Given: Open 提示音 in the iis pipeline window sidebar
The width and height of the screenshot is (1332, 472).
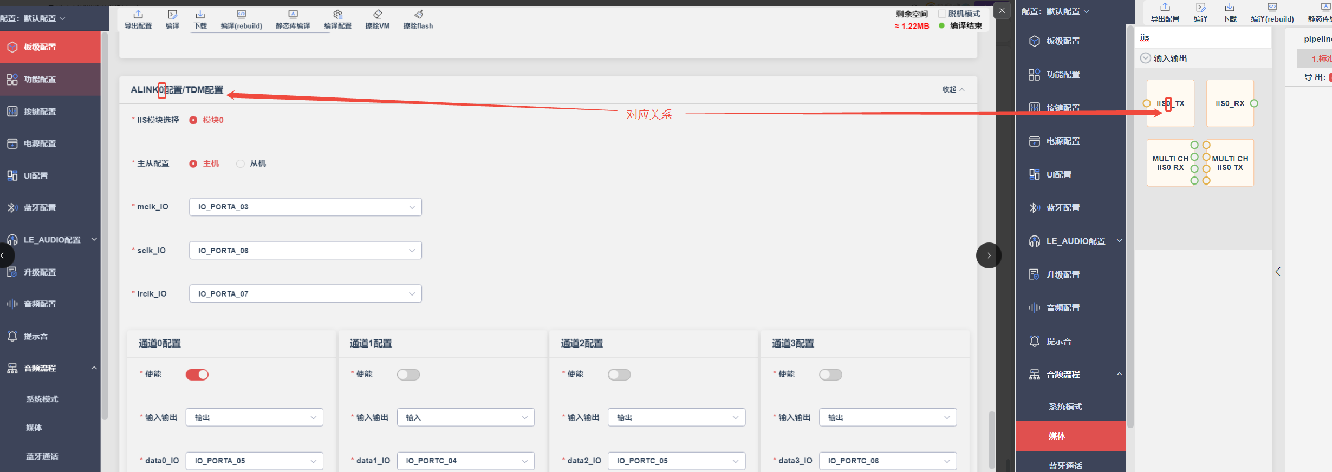Looking at the screenshot, I should coord(1071,342).
